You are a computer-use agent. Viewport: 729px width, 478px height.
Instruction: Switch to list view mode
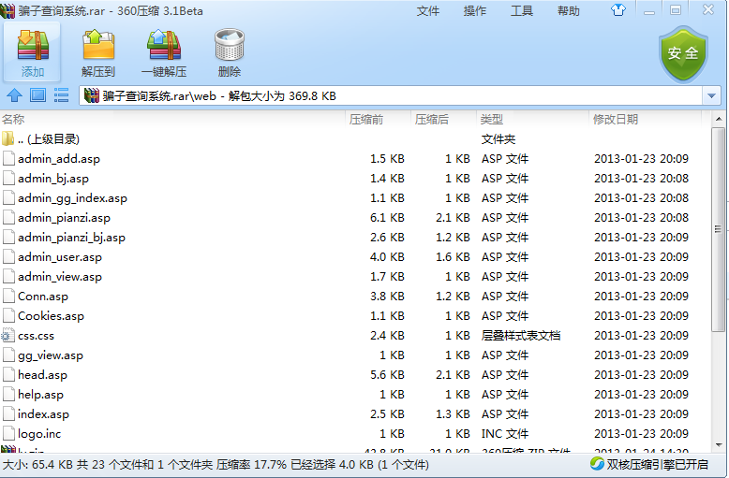pos(61,95)
